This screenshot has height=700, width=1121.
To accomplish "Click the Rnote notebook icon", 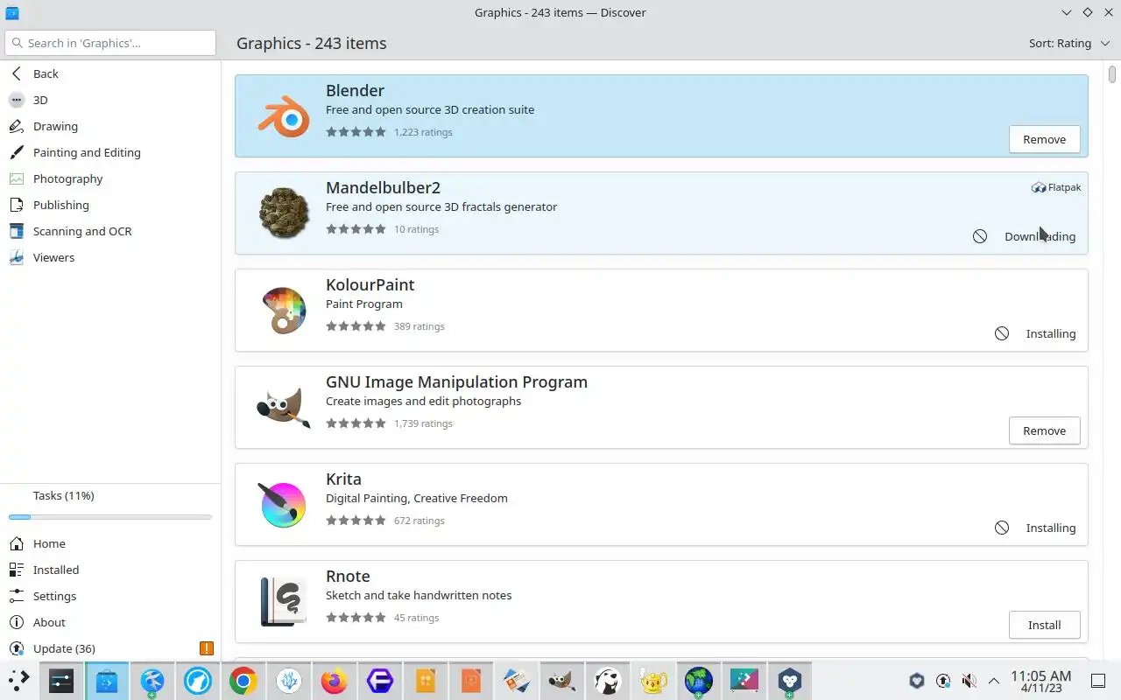I will (x=283, y=602).
